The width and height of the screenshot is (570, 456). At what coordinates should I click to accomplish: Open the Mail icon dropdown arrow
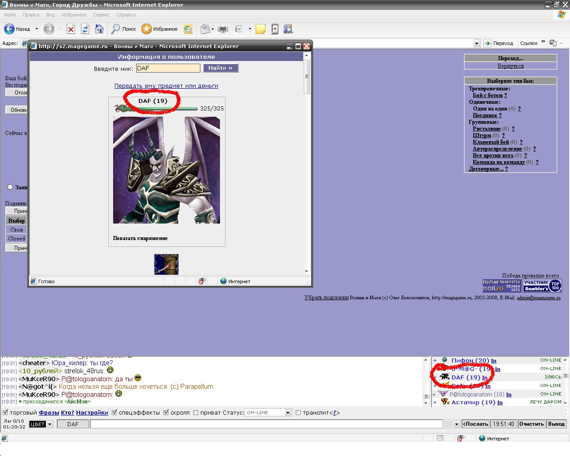click(x=212, y=29)
